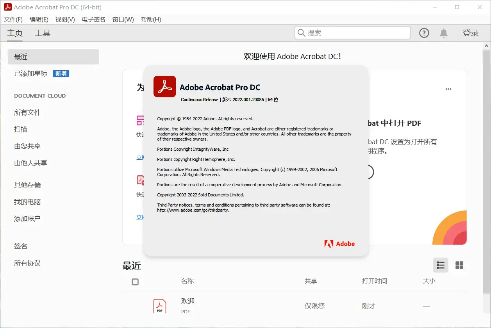Click inside the 搜索 search box

pos(352,33)
